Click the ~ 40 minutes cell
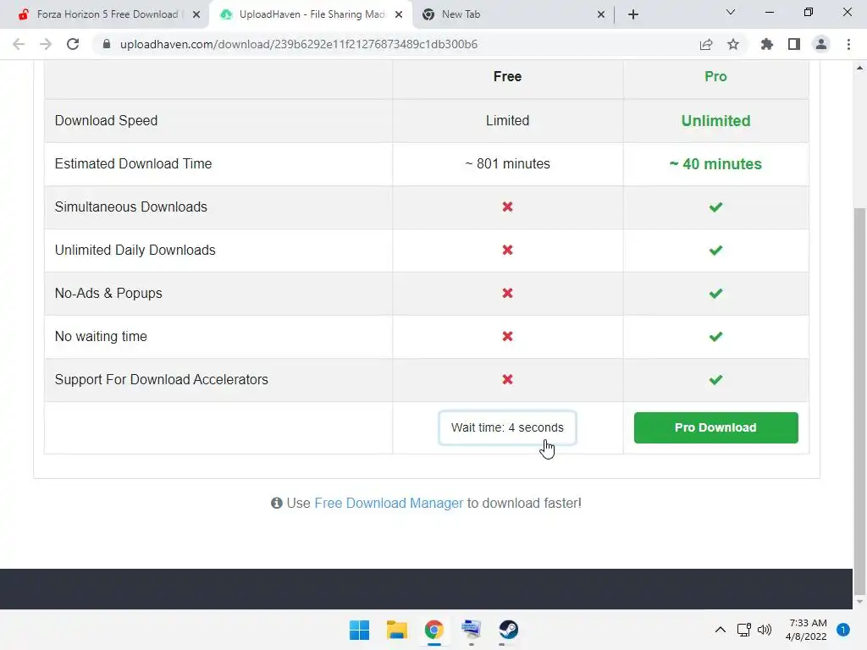This screenshot has height=650, width=867. [x=715, y=163]
